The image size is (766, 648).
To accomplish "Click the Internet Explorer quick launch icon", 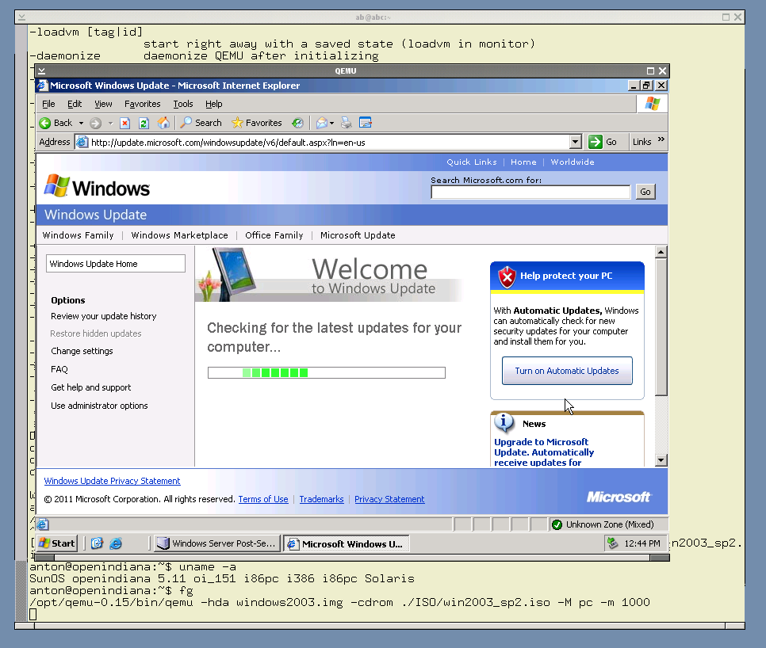I will (116, 543).
